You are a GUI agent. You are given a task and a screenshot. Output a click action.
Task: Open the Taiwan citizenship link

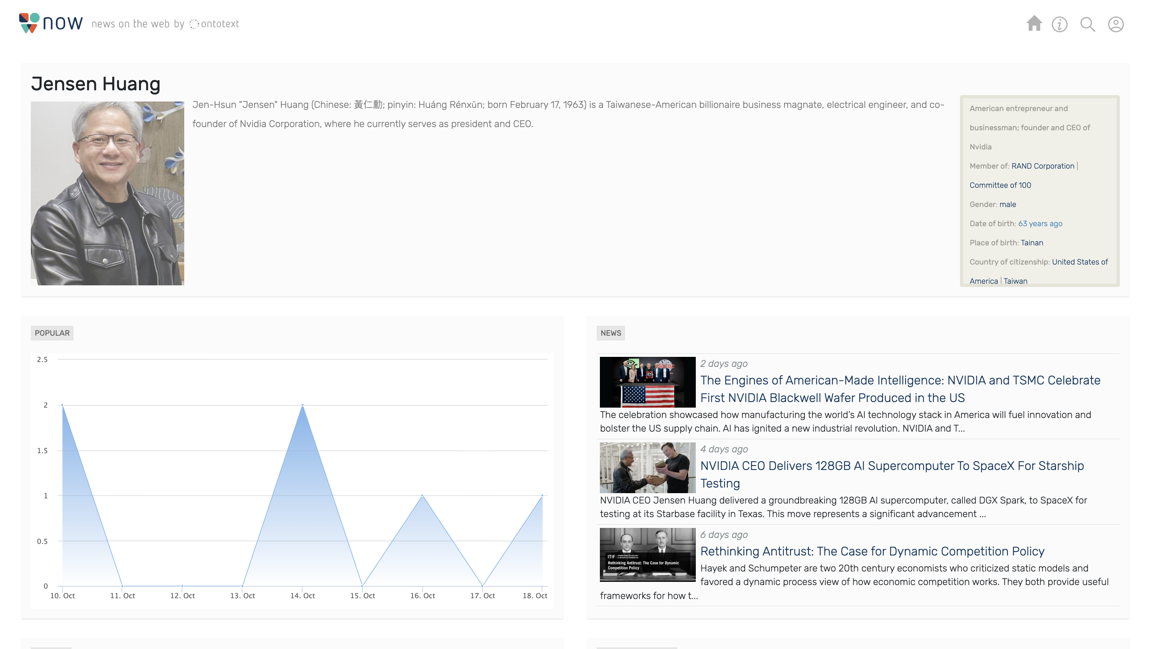(1015, 281)
